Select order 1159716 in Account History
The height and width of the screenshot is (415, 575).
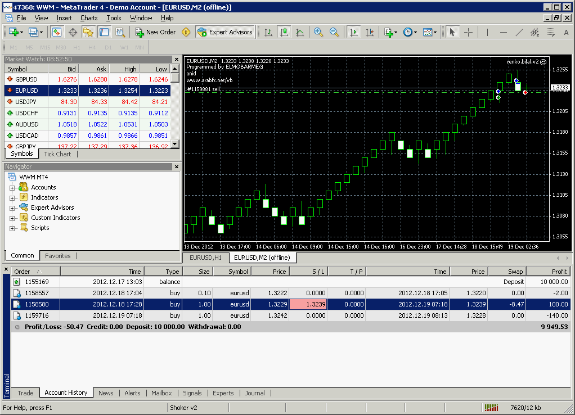[291, 315]
